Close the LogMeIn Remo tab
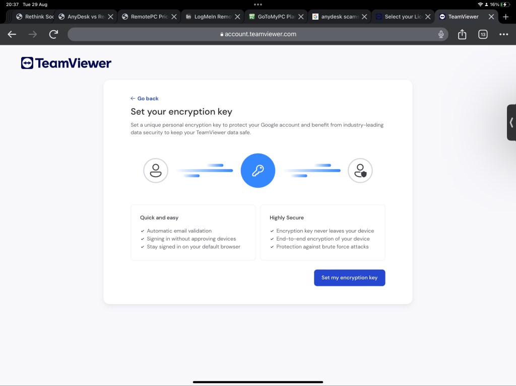This screenshot has width=516, height=386. (x=238, y=17)
